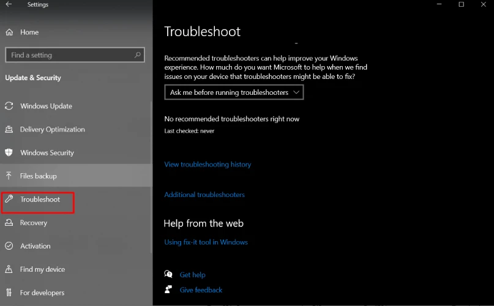Click the Give feedback link
Viewport: 494px width, 306px height.
pyautogui.click(x=201, y=290)
